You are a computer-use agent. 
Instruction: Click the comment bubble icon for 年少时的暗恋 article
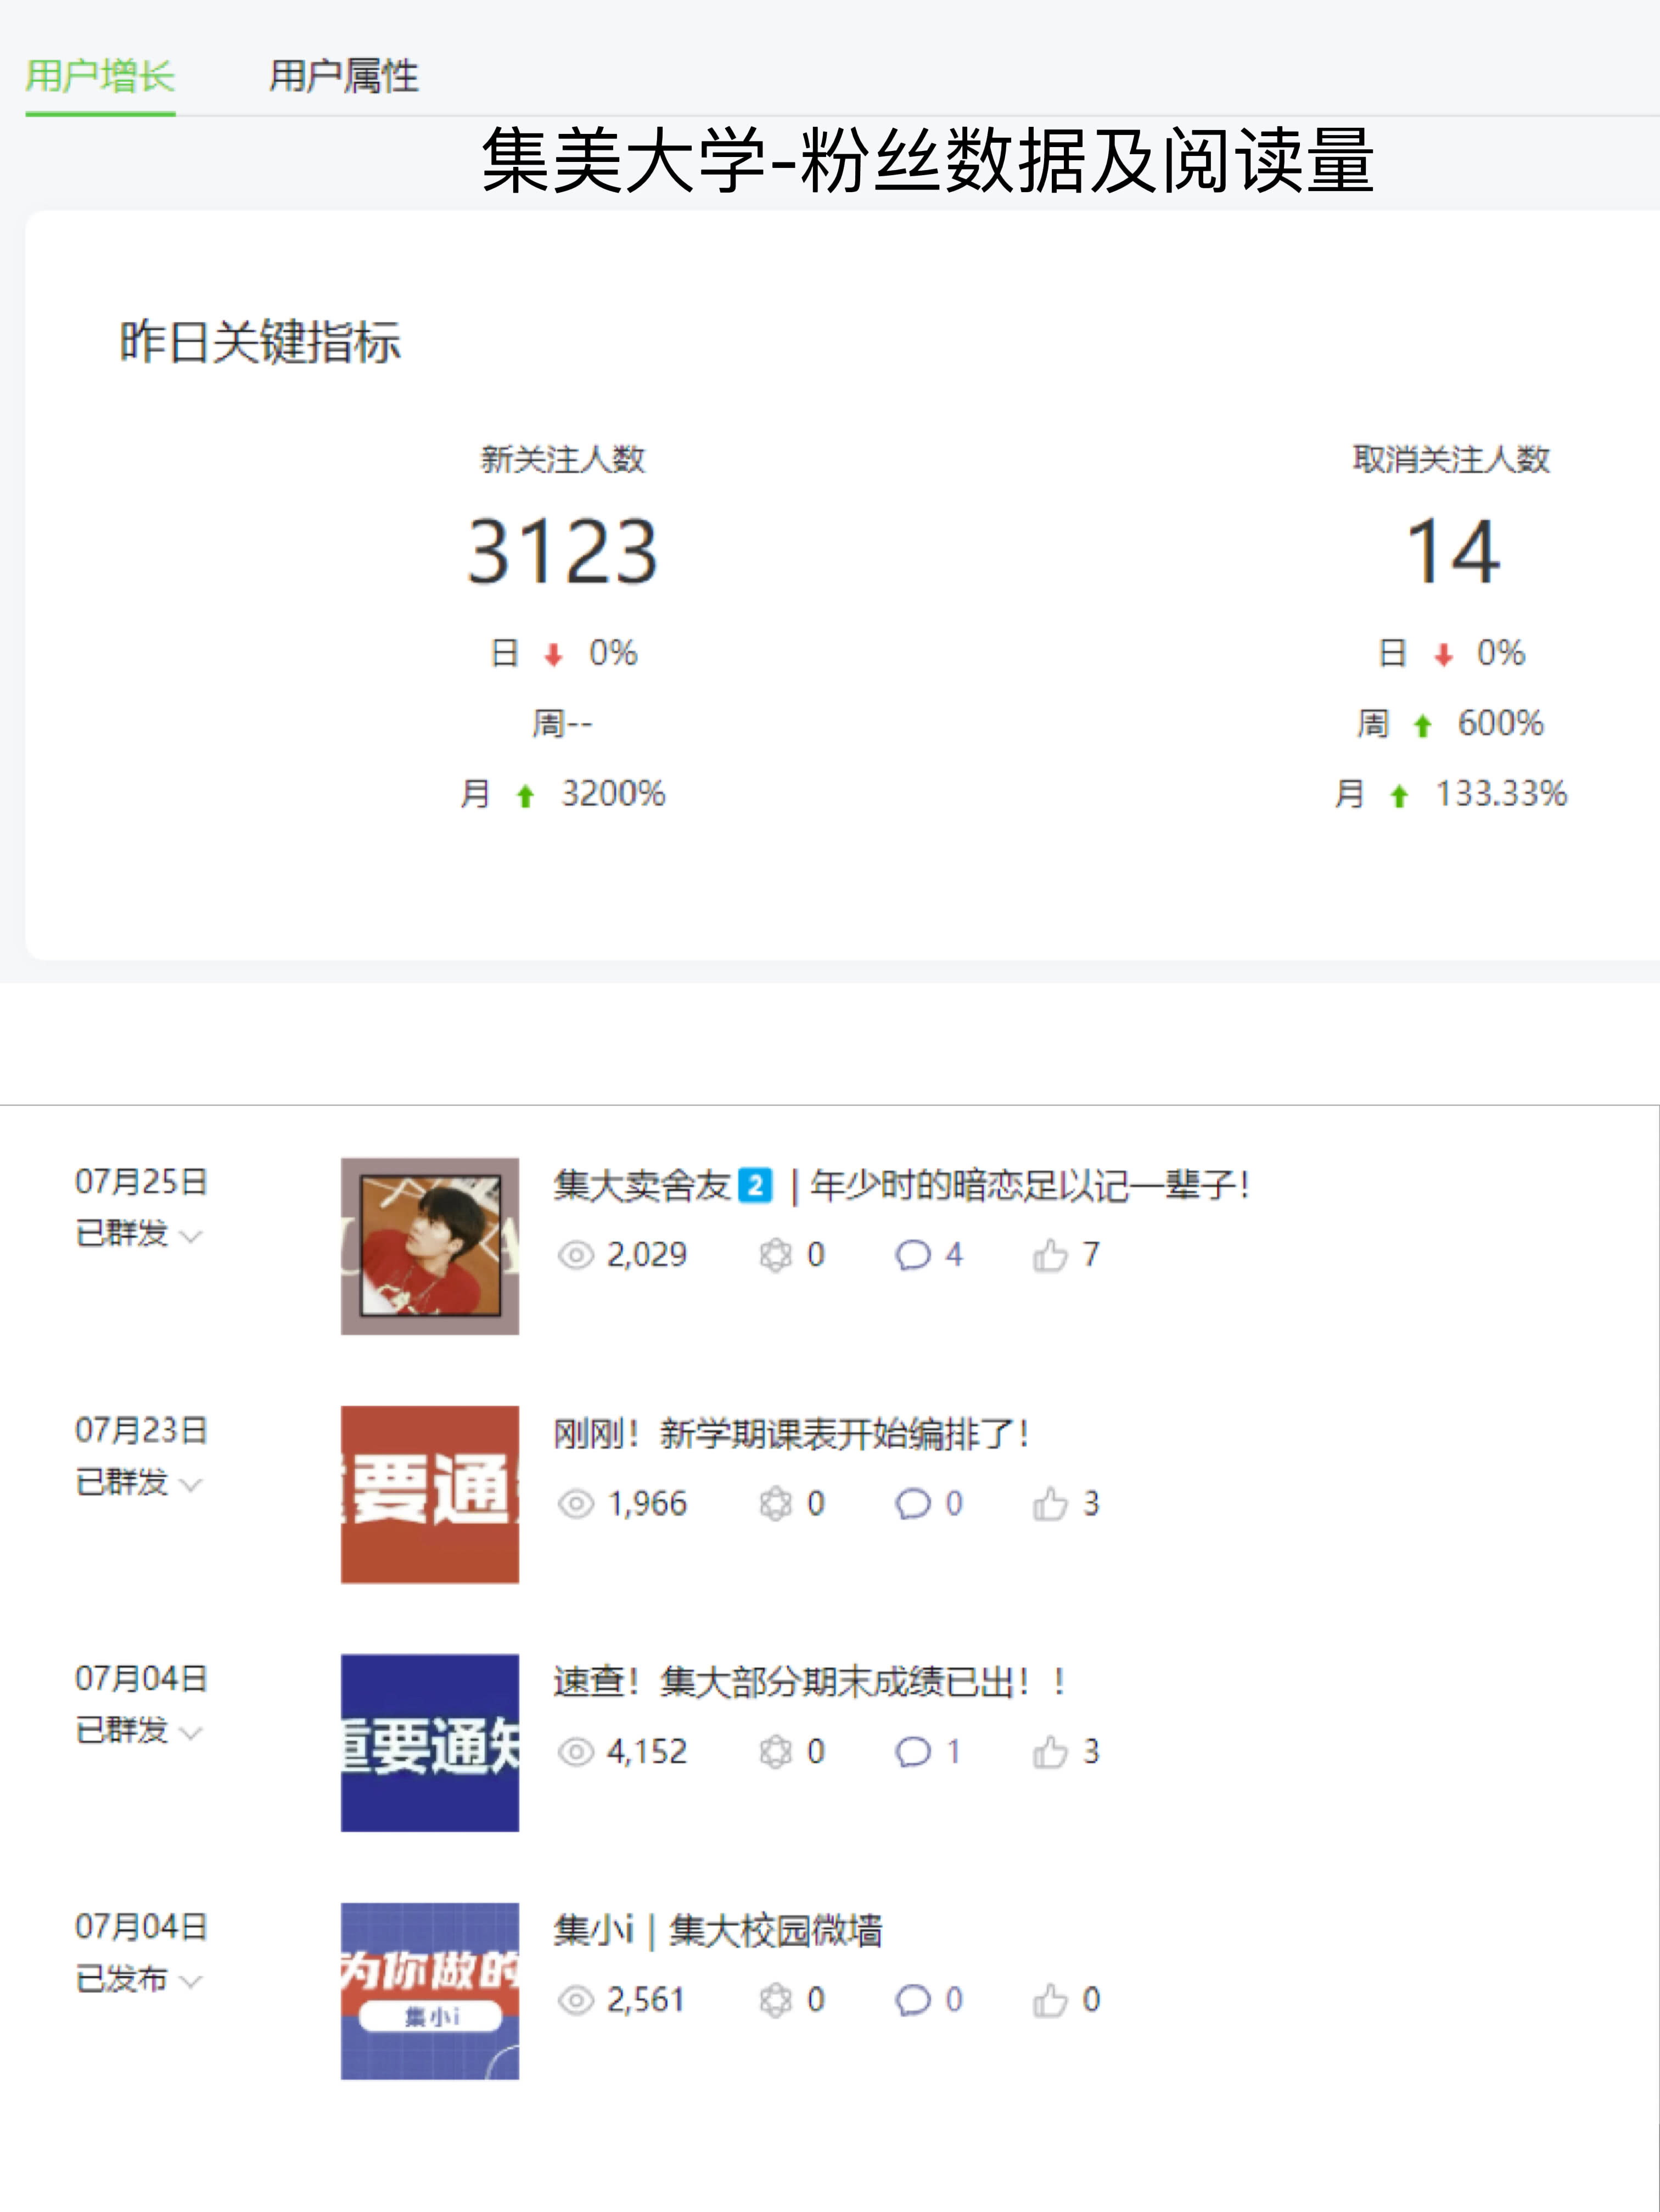tap(912, 1255)
